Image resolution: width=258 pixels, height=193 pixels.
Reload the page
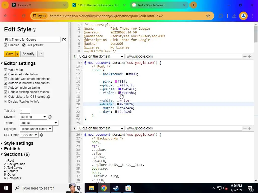[24, 16]
